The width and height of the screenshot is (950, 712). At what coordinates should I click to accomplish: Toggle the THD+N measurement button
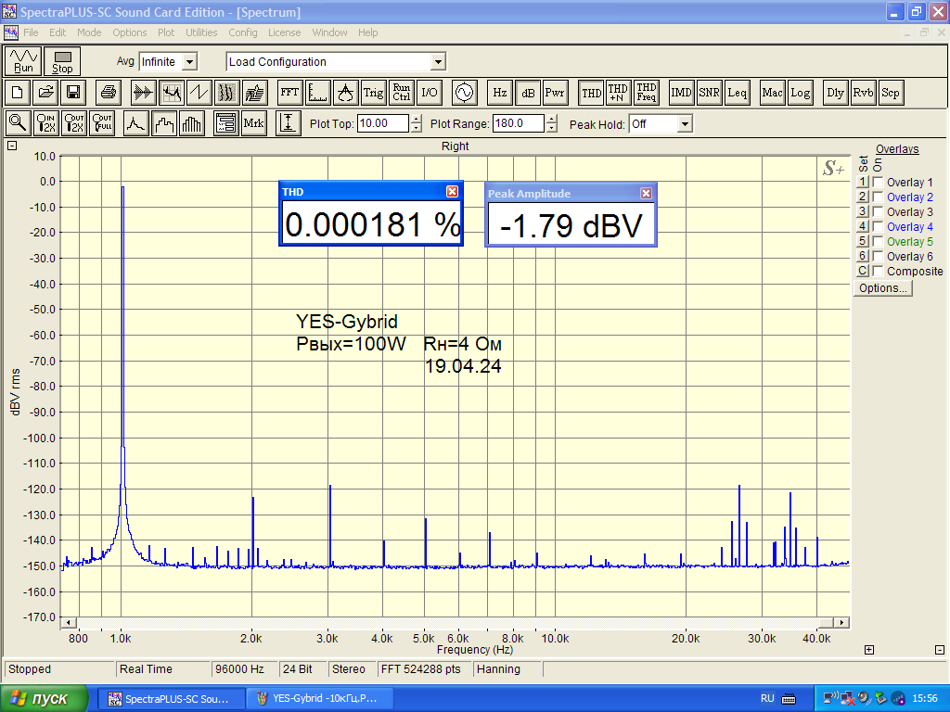pyautogui.click(x=618, y=93)
